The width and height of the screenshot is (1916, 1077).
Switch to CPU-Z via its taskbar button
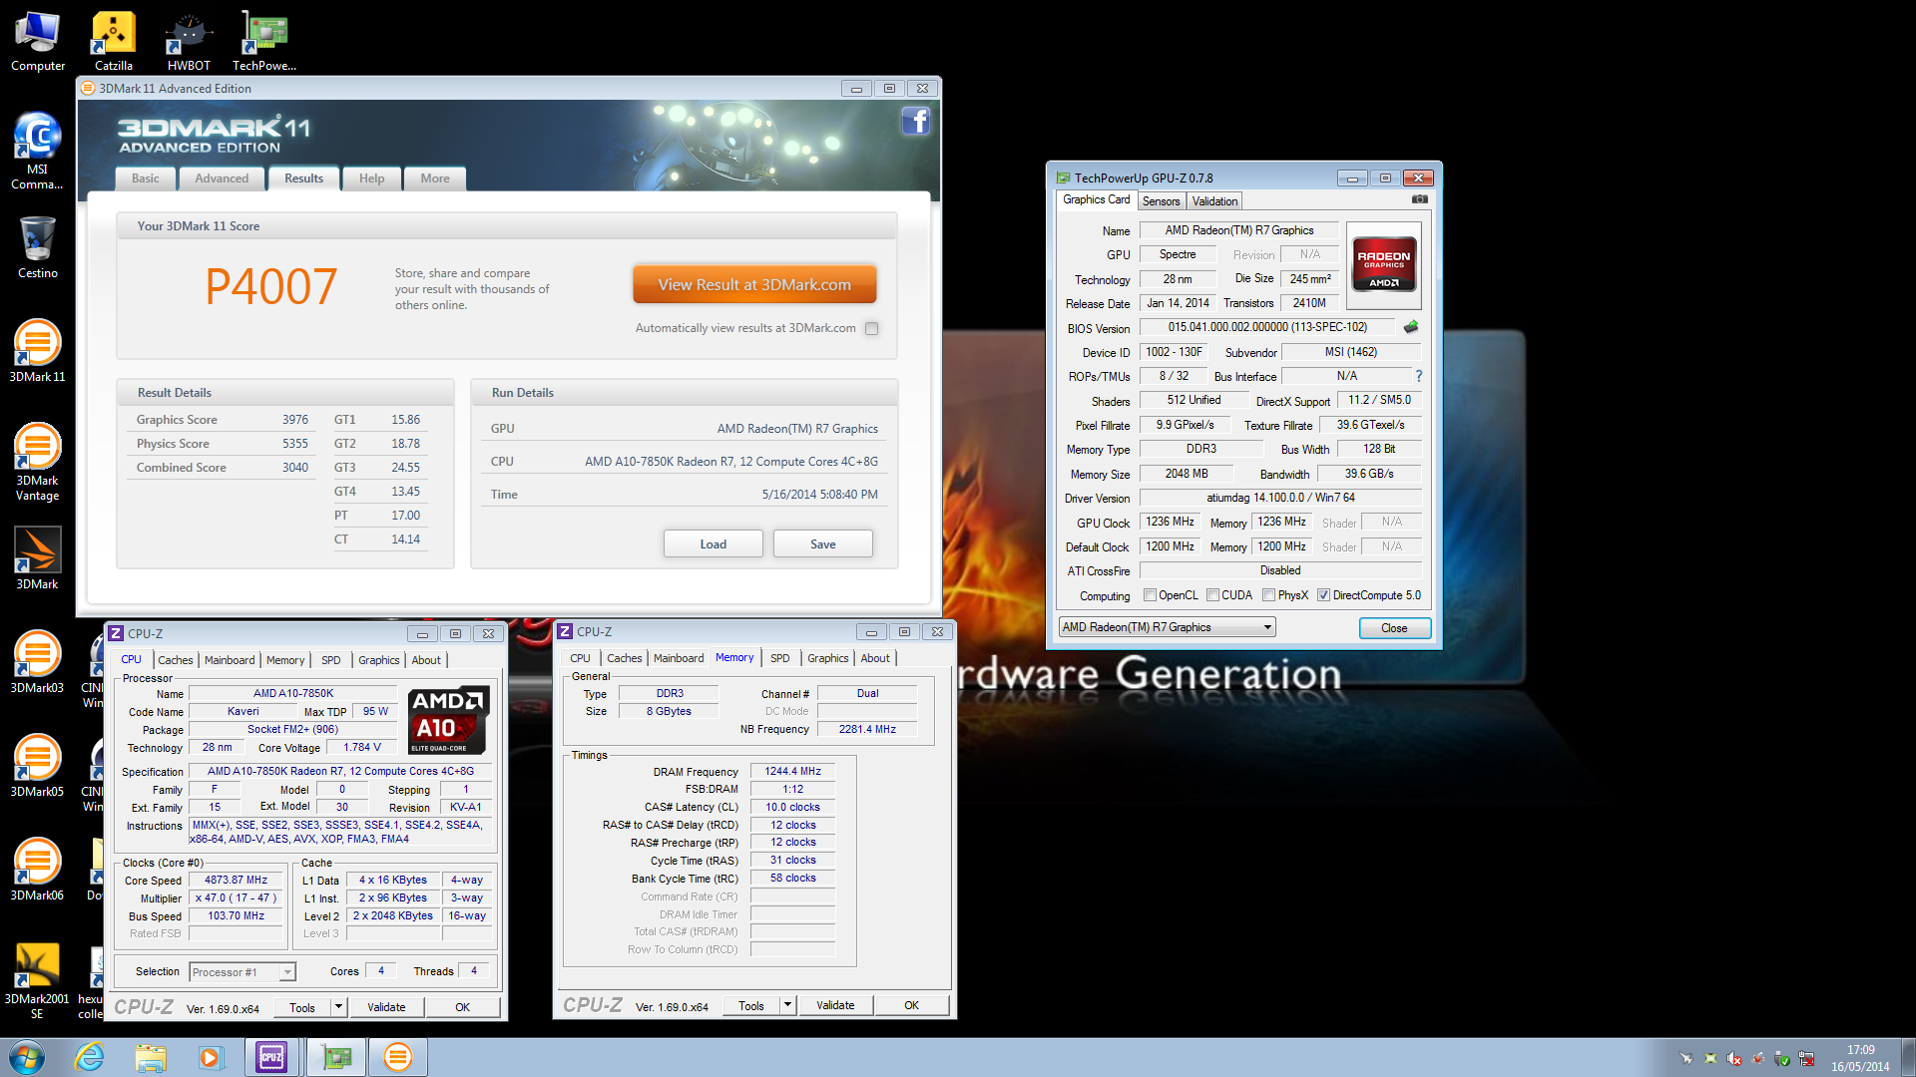[x=271, y=1057]
